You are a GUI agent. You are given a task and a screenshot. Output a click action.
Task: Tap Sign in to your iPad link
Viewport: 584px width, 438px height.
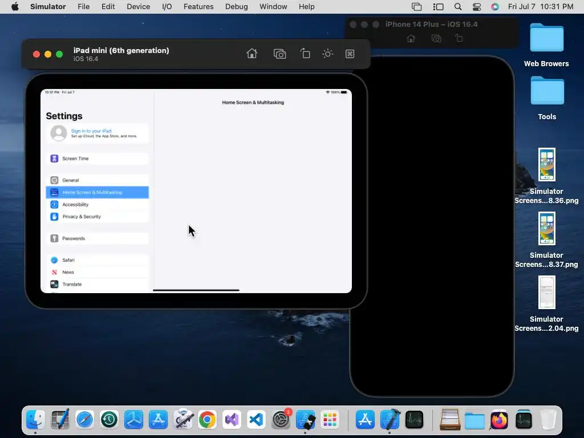pos(91,131)
